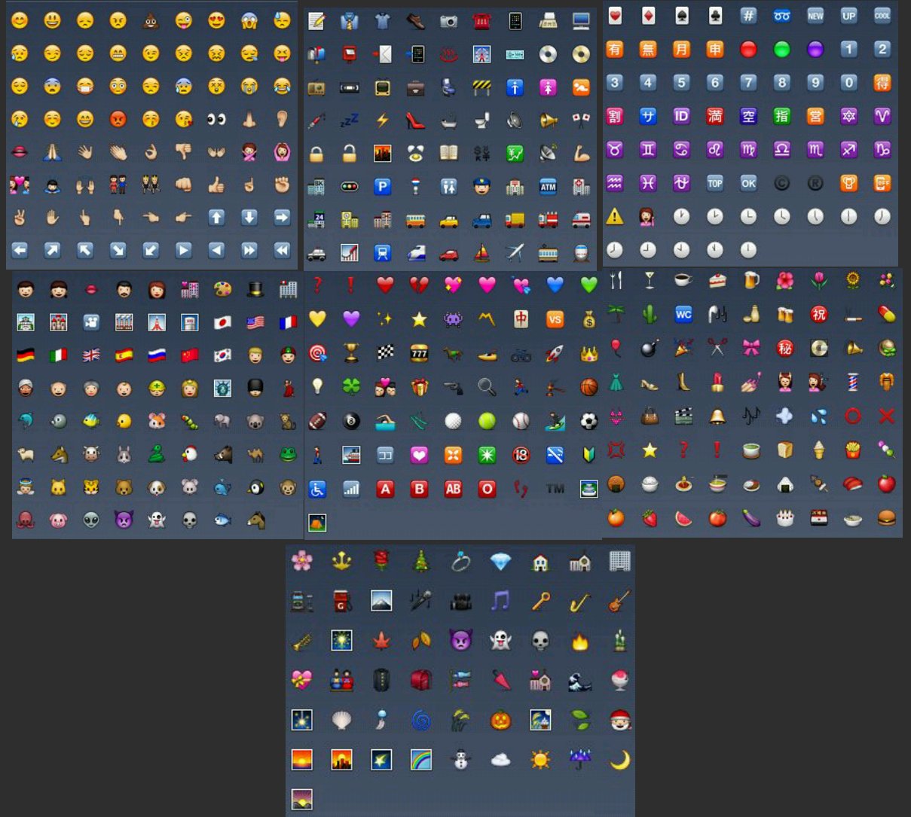The height and width of the screenshot is (817, 911).
Task: Tap the Christmas tree emoji
Action: (x=421, y=561)
